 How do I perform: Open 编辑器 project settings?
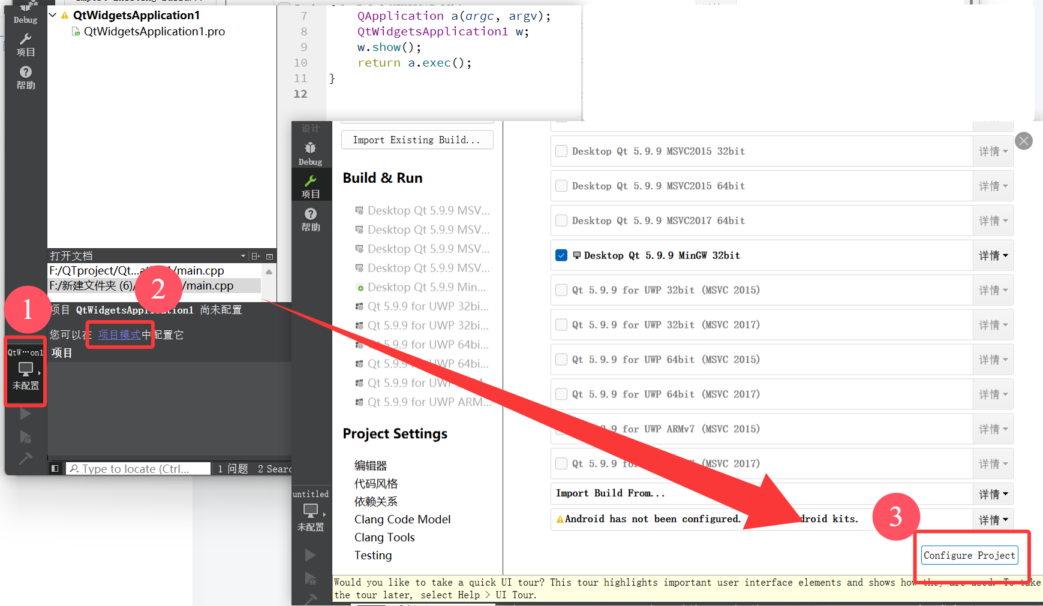point(371,466)
